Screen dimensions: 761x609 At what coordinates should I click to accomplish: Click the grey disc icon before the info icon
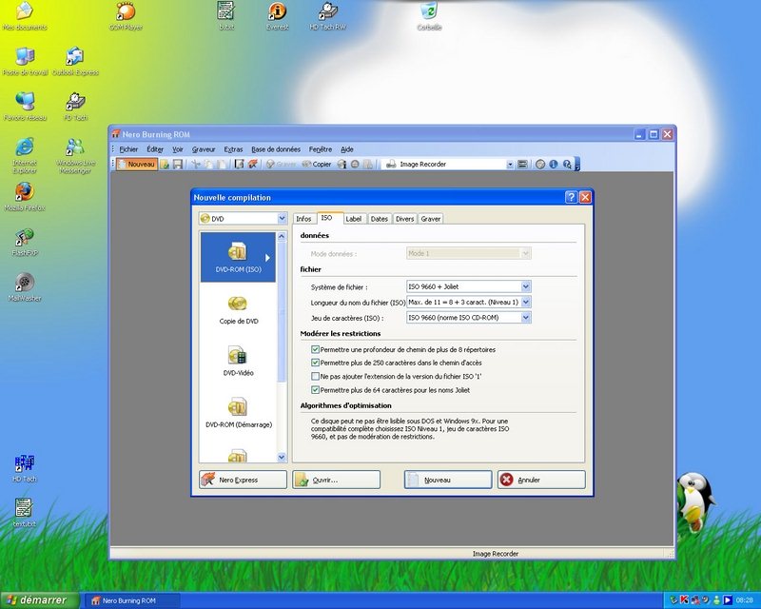tap(540, 165)
